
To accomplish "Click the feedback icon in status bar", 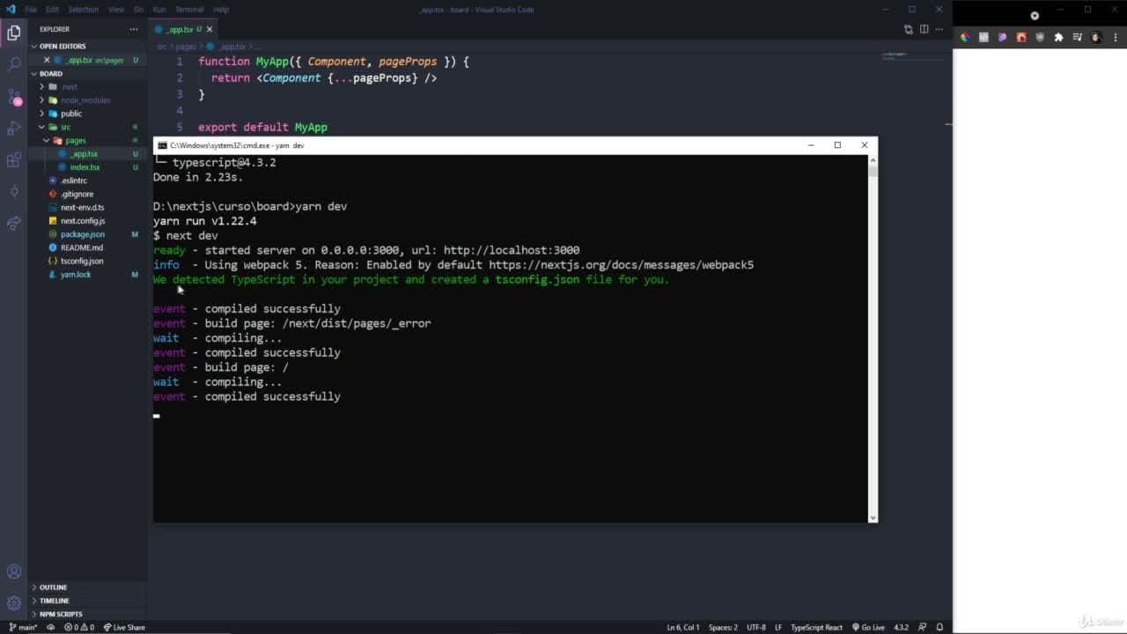I will (x=922, y=627).
